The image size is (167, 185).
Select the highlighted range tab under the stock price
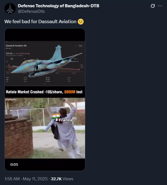[x=12, y=59]
